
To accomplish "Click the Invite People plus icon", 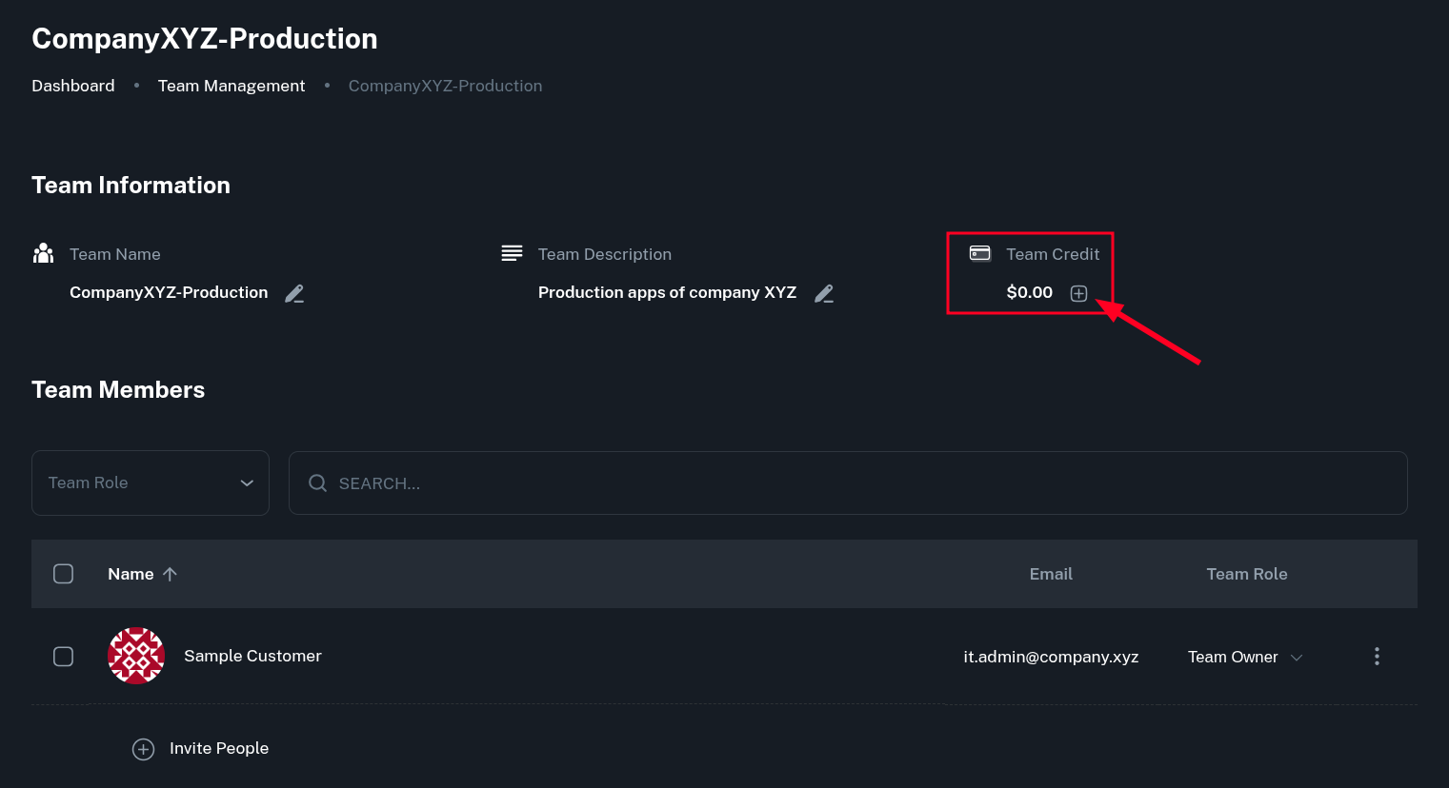I will (143, 749).
